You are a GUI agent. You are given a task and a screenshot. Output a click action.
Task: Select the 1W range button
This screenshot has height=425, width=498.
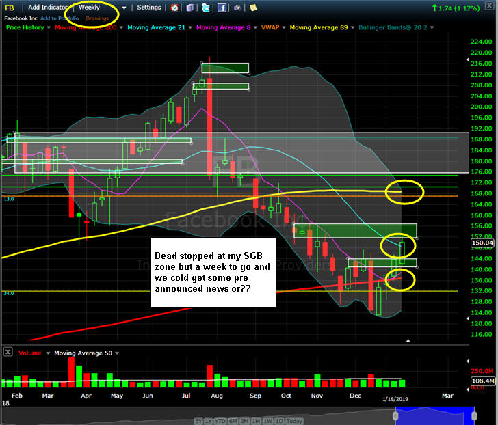[267, 421]
